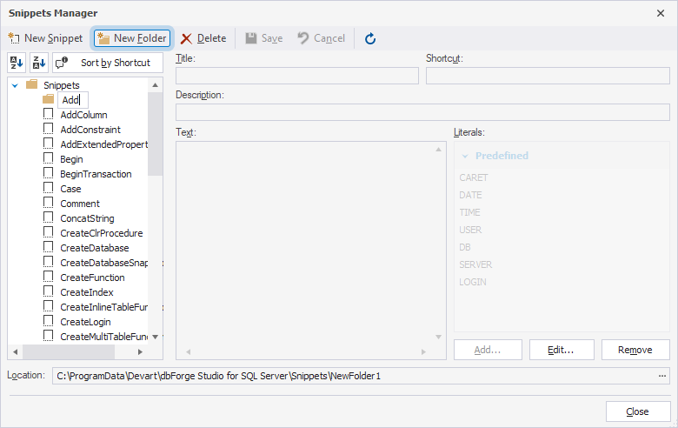Click the folder icon beside Add
This screenshot has height=428, width=678.
(48, 99)
